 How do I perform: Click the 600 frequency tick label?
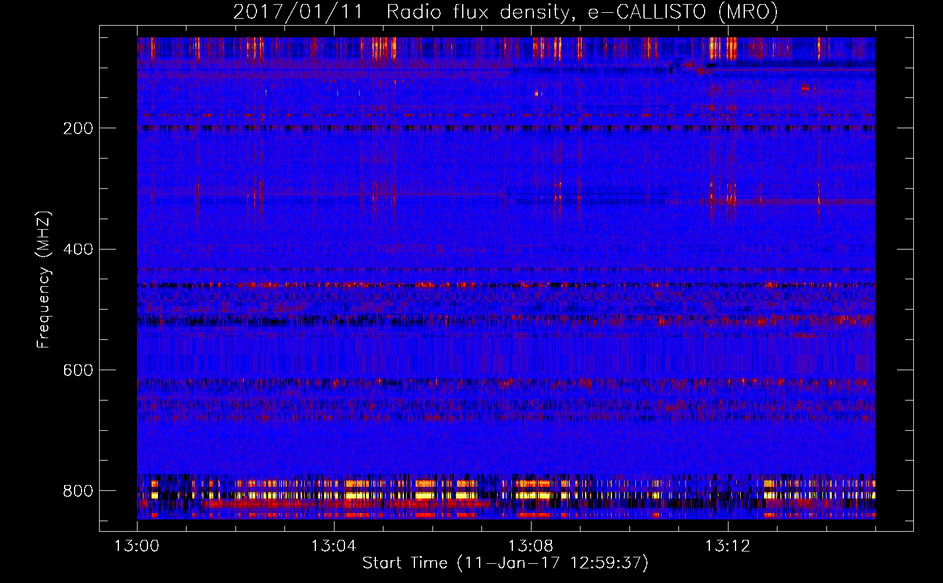point(78,371)
